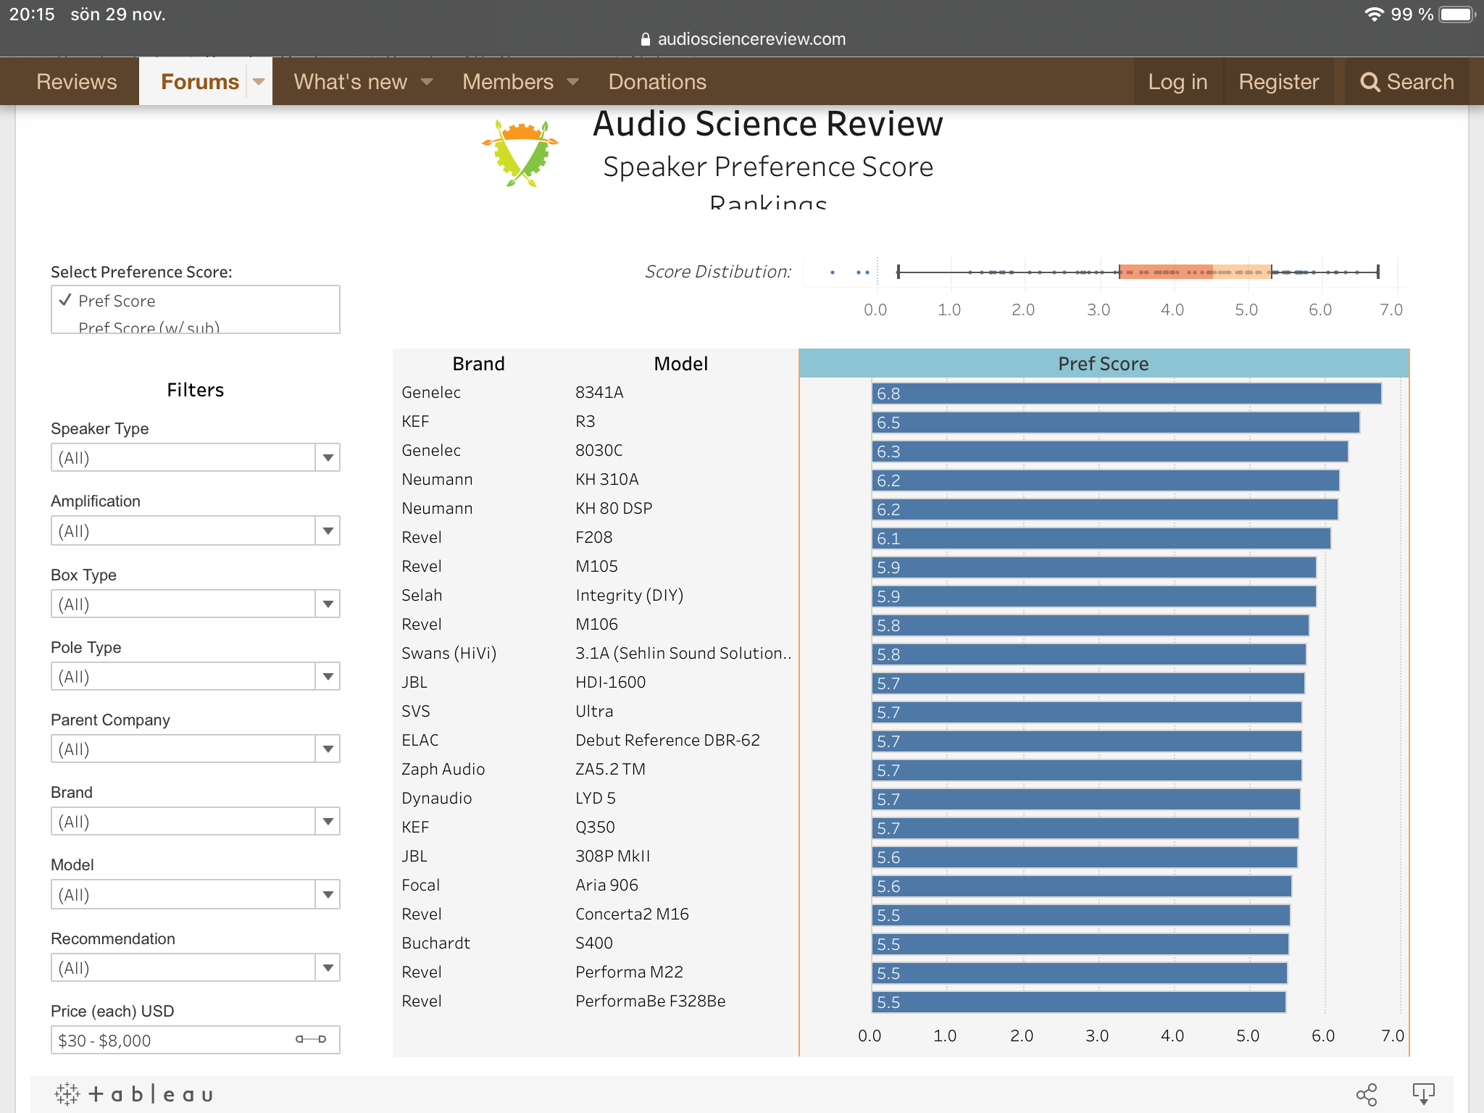Click the Genelec 8341A score bar
Image resolution: width=1484 pixels, height=1113 pixels.
[x=1127, y=393]
